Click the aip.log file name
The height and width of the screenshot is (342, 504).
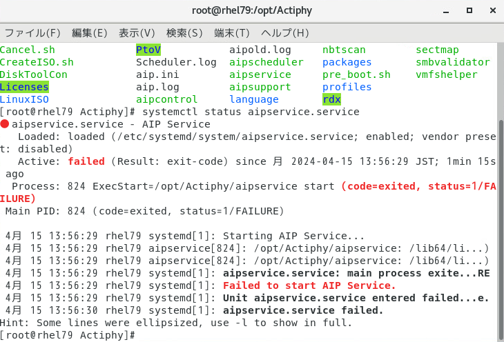pyautogui.click(x=157, y=87)
